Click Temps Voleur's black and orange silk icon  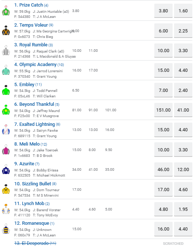[6, 31]
